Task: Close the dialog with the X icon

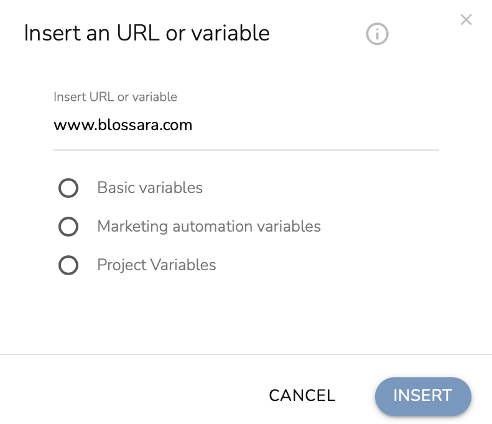Action: (466, 20)
